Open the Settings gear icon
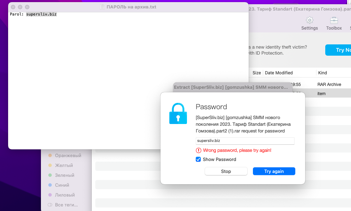This screenshot has width=351, height=211. tap(310, 20)
